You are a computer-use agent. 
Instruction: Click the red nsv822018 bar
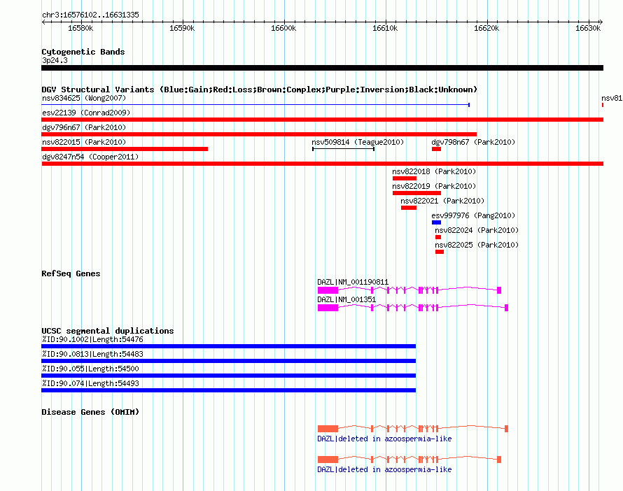[x=405, y=178]
